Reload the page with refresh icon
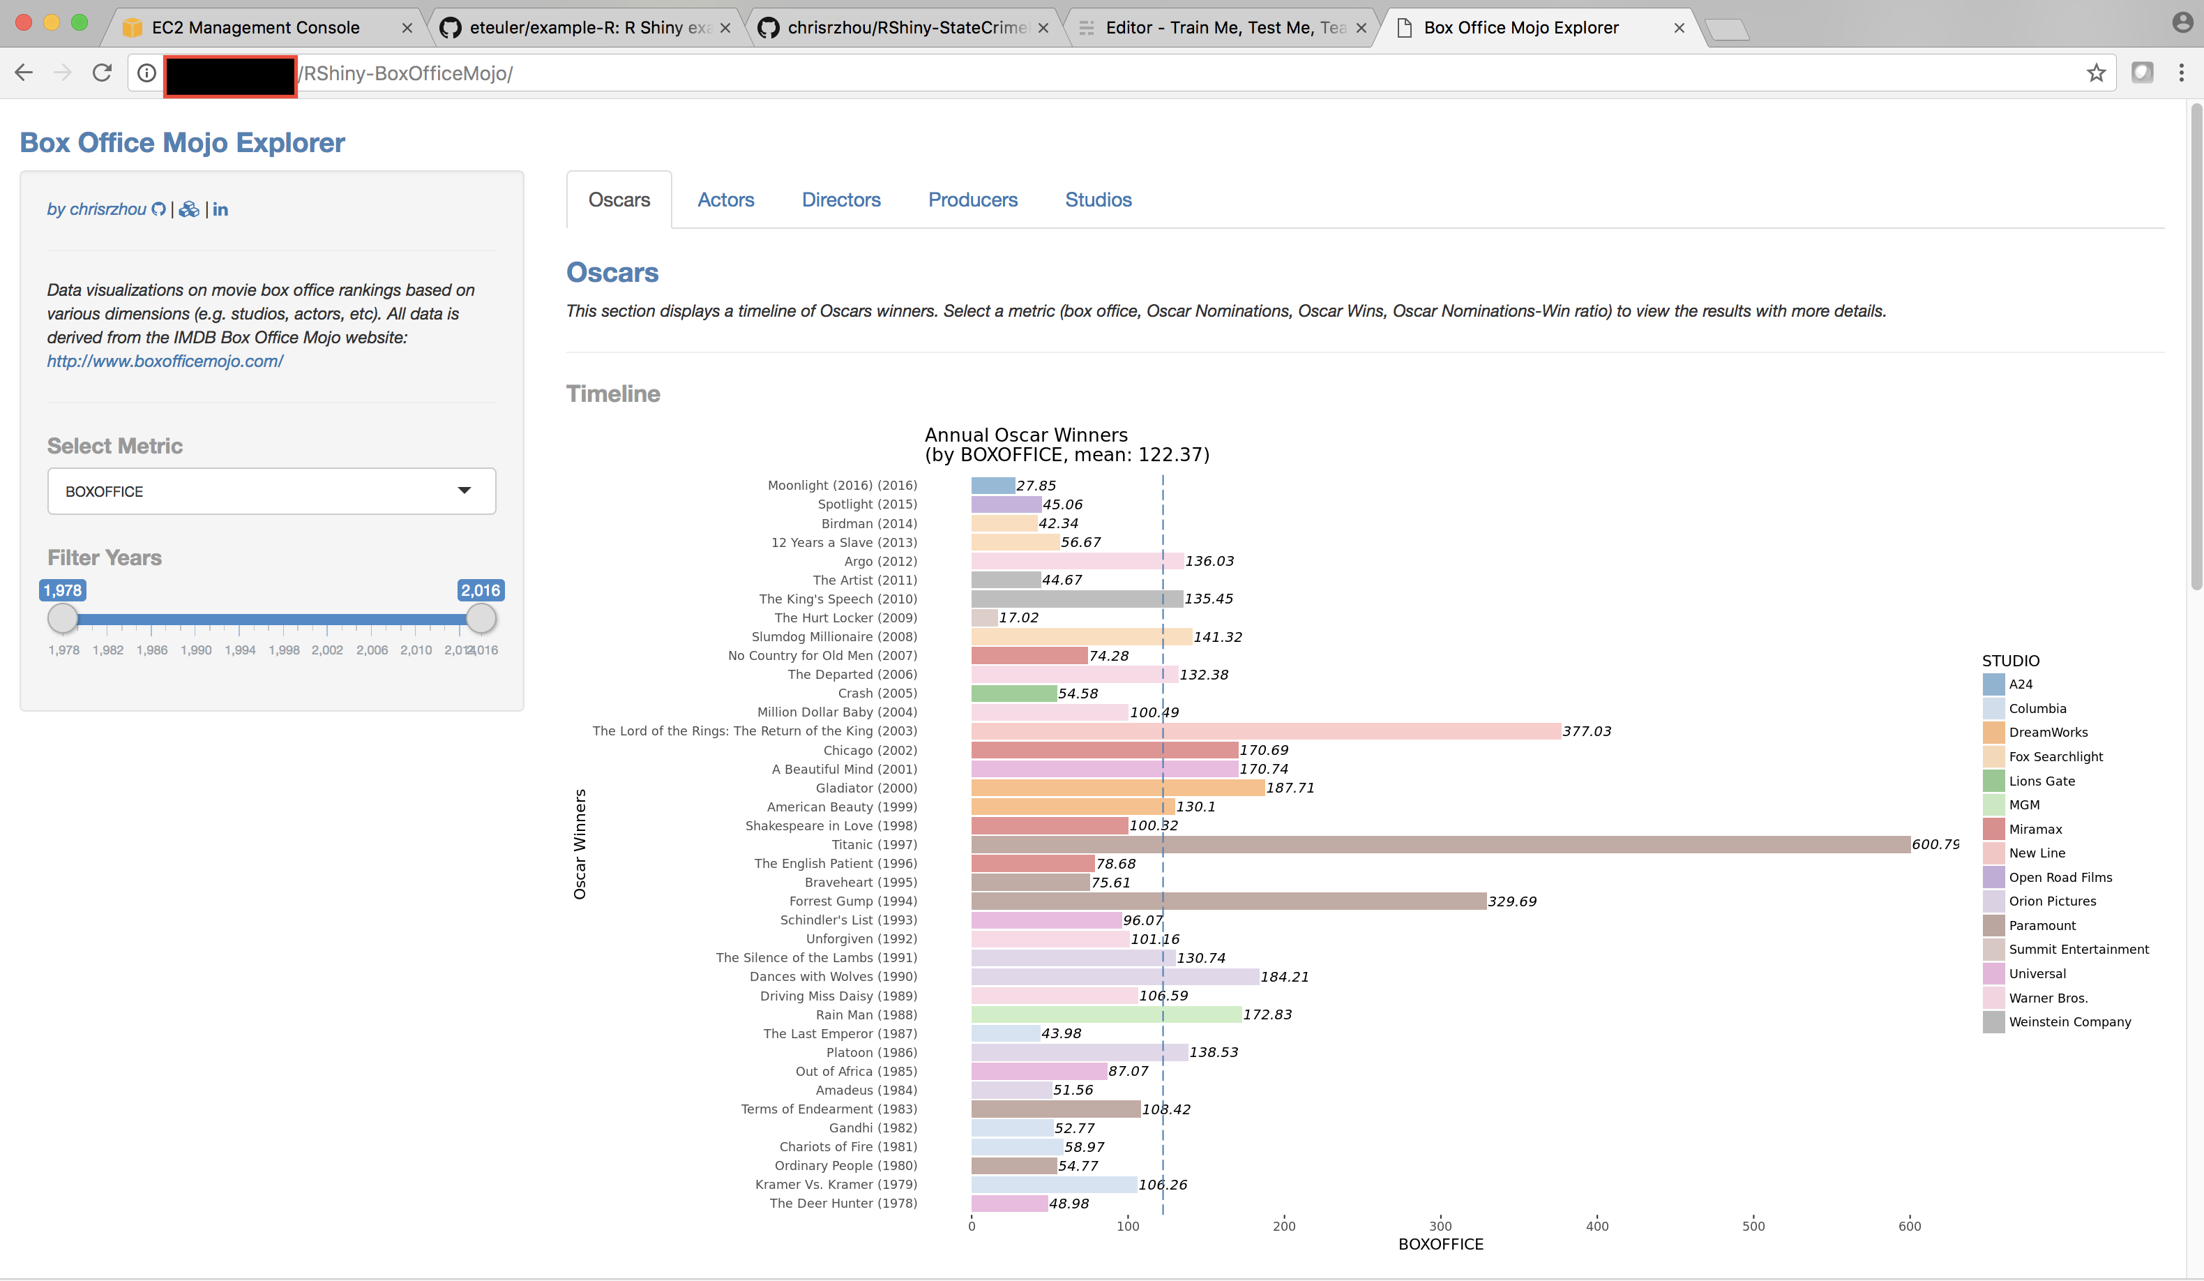This screenshot has width=2204, height=1281. coord(103,73)
